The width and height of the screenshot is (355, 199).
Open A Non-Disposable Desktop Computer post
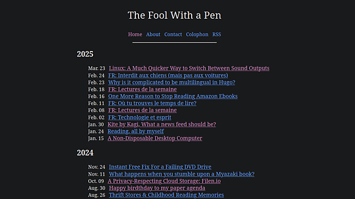[x=155, y=138]
